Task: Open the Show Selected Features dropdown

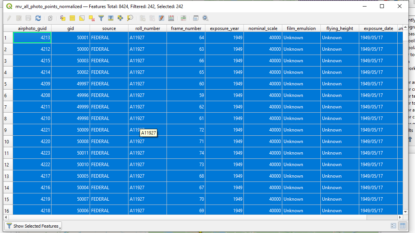Action: [x=33, y=226]
